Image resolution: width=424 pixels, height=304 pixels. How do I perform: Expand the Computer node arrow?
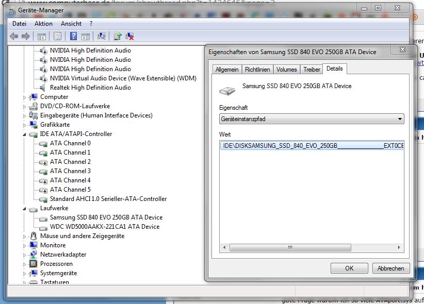click(24, 97)
